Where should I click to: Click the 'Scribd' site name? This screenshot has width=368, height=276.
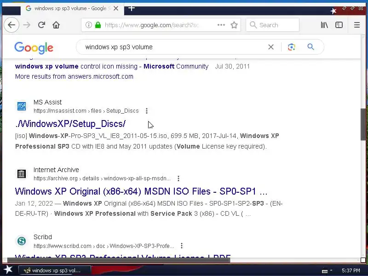42,237
